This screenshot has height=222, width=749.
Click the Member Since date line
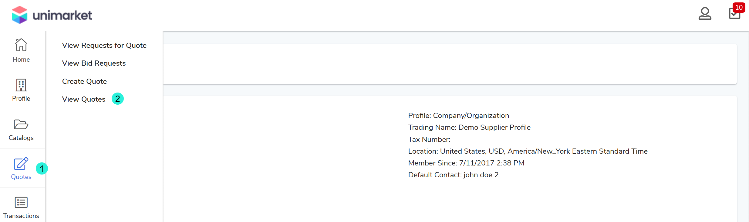pos(466,163)
